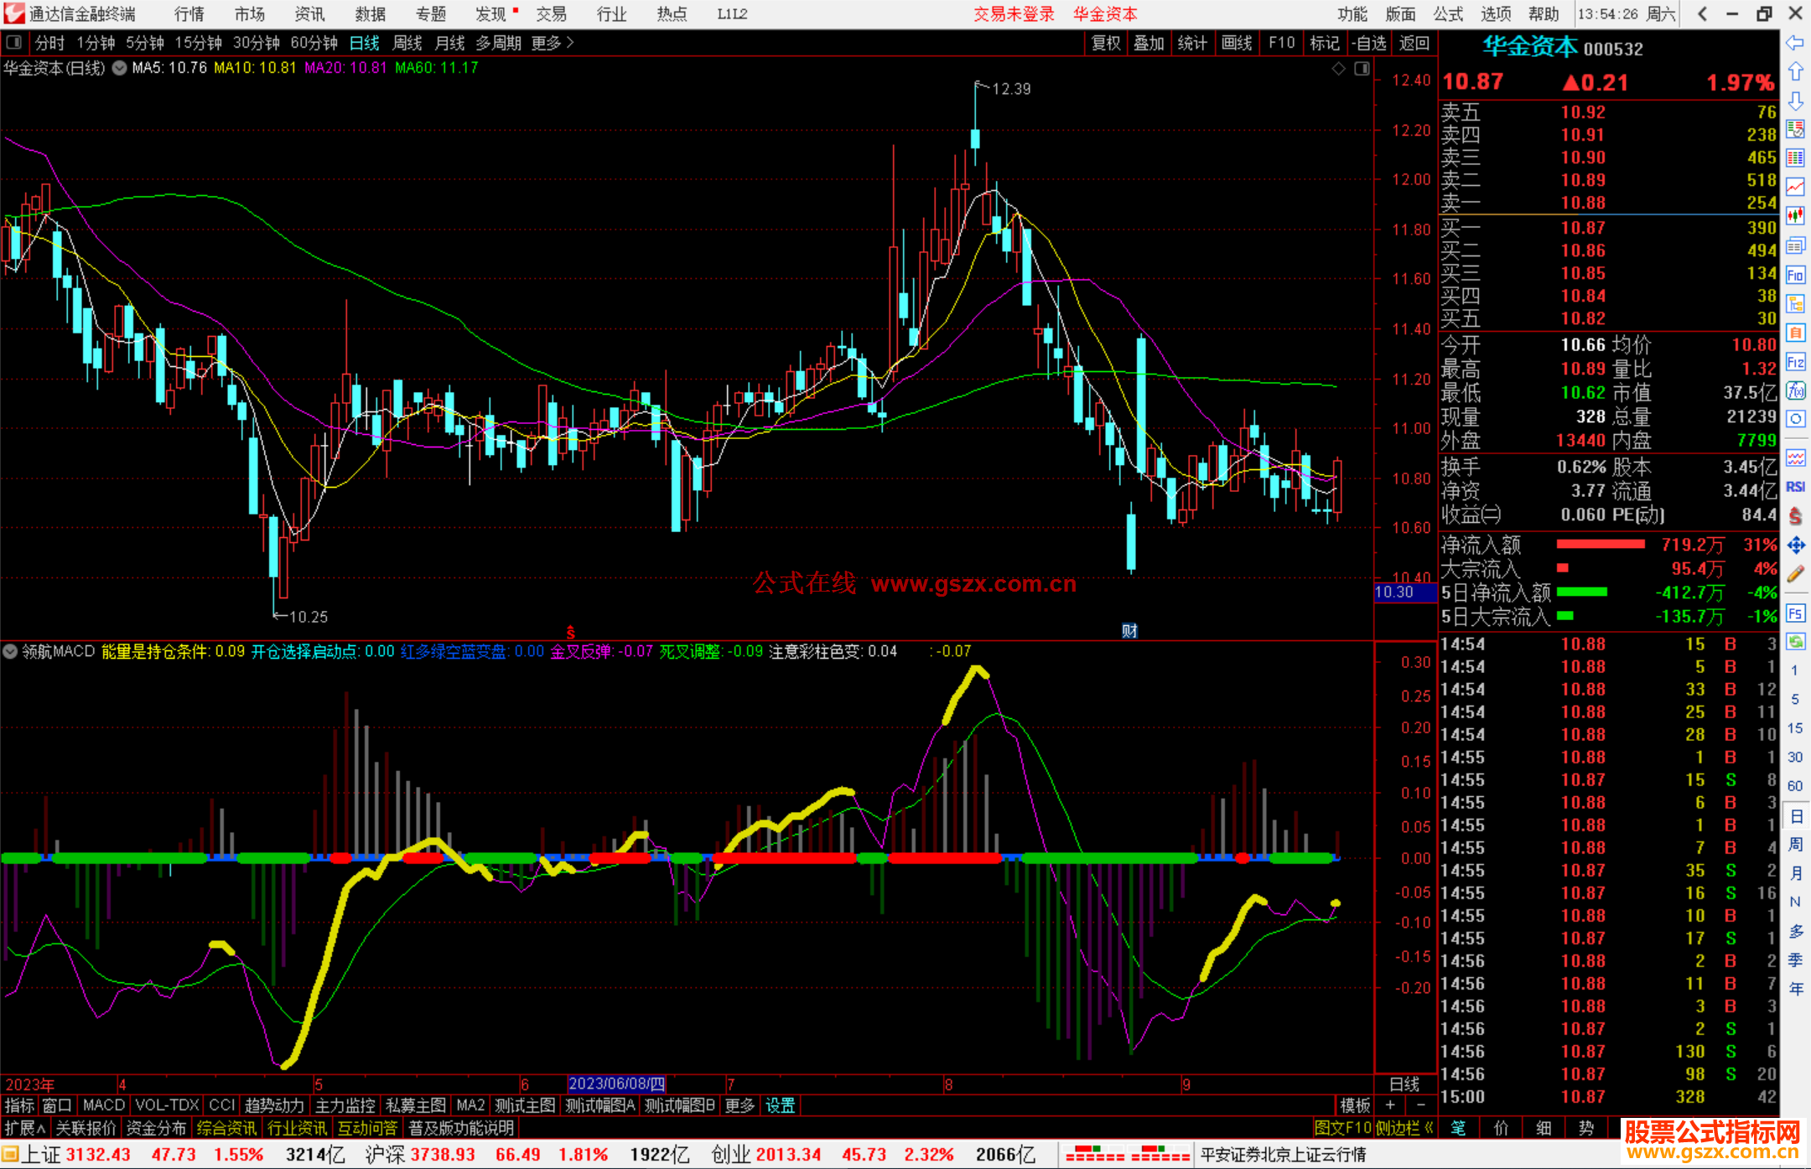This screenshot has width=1811, height=1169.
Task: Click the RSI indicator sidebar icon
Action: [x=1795, y=487]
